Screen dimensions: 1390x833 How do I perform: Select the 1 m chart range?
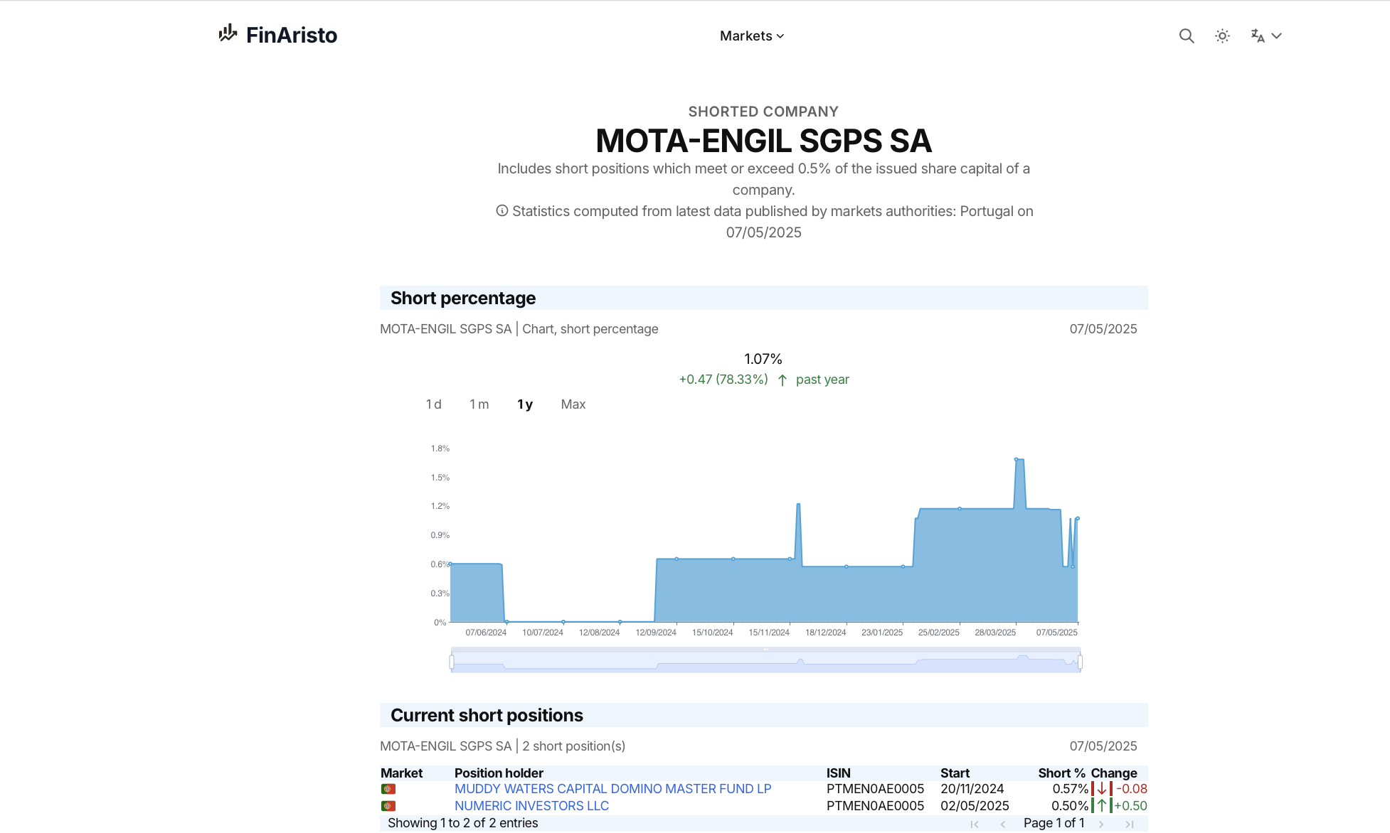479,404
